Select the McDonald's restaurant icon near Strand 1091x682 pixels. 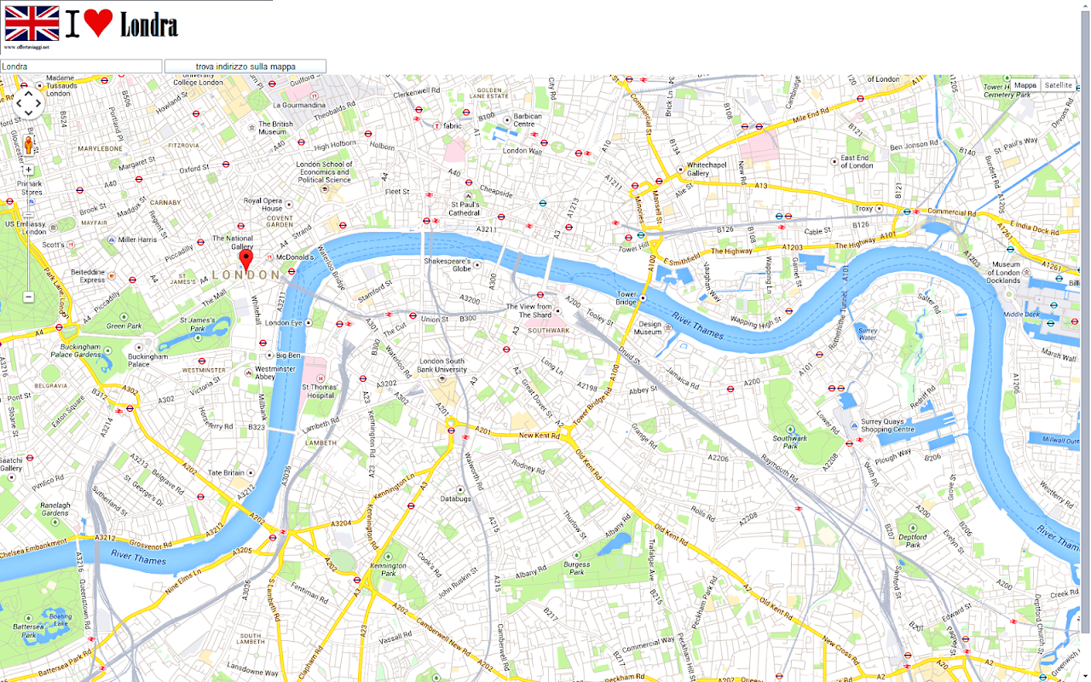tap(269, 257)
